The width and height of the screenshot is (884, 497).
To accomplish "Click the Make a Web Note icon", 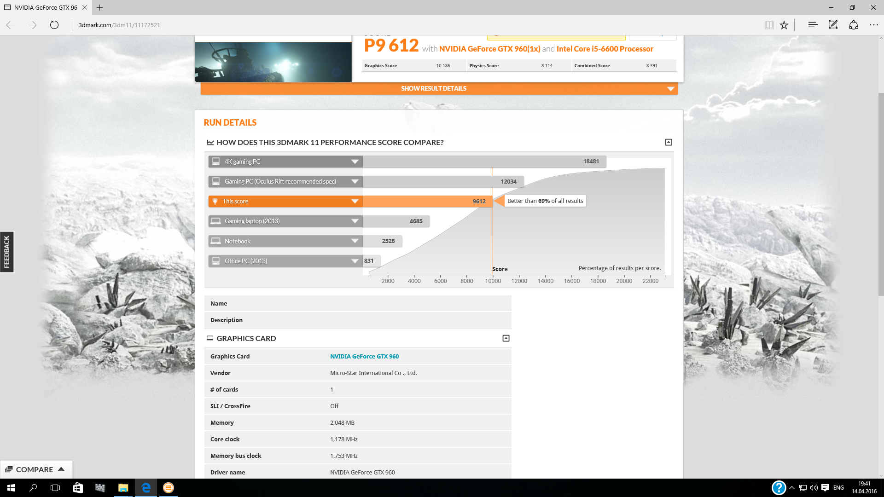I will coord(833,25).
